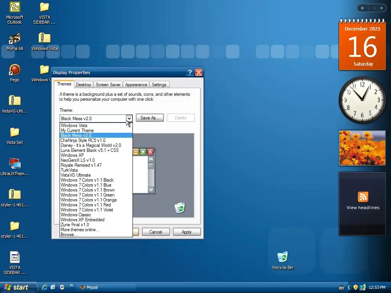391x293 pixels.
Task: Click the Save As... button
Action: [x=150, y=118]
